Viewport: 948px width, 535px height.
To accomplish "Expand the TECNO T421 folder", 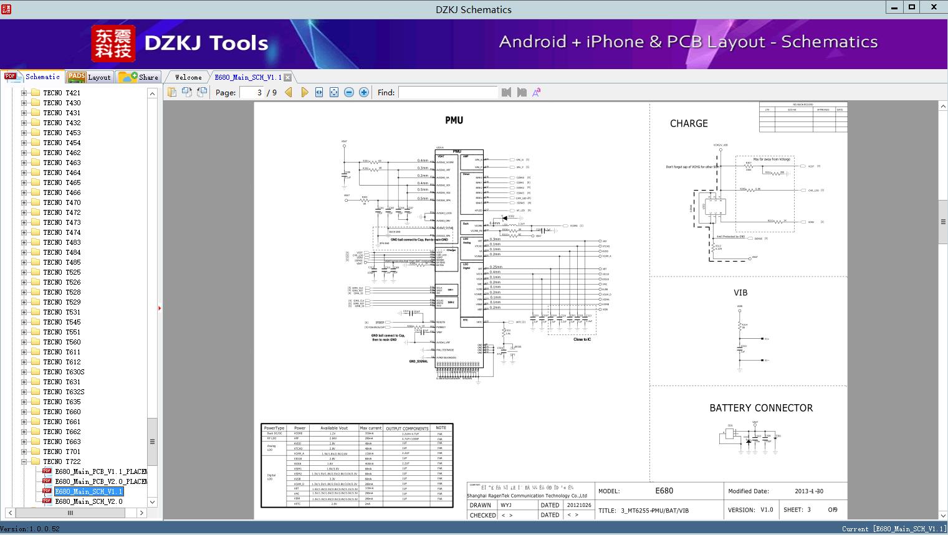I will point(24,93).
